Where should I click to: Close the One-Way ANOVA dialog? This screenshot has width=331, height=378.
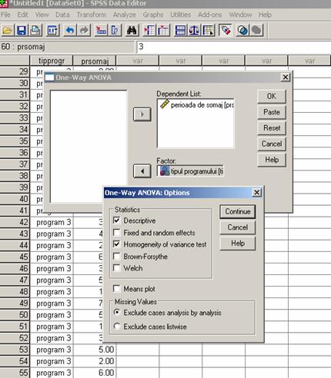click(286, 77)
